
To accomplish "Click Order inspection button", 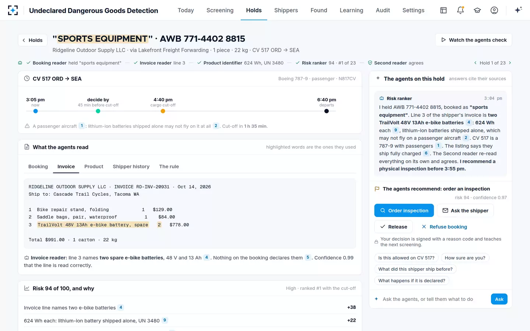I will pos(404,210).
